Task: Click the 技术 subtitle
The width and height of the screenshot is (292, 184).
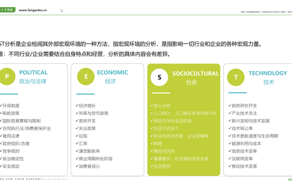Action: click(269, 82)
